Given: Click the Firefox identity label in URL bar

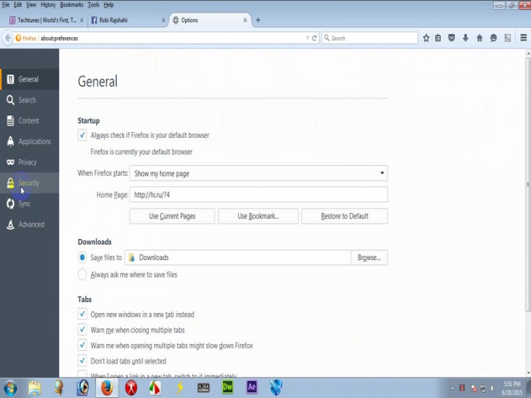Looking at the screenshot, I should tap(26, 38).
